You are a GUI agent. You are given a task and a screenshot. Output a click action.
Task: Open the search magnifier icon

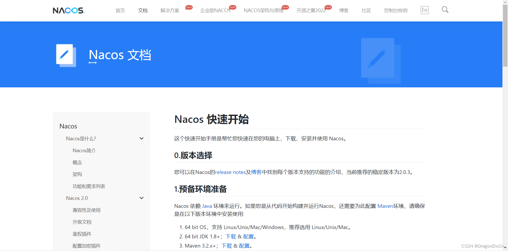[445, 10]
